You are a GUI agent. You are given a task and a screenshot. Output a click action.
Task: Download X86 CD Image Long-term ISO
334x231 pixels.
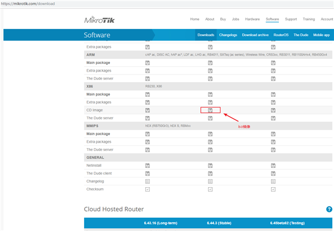tap(148, 110)
